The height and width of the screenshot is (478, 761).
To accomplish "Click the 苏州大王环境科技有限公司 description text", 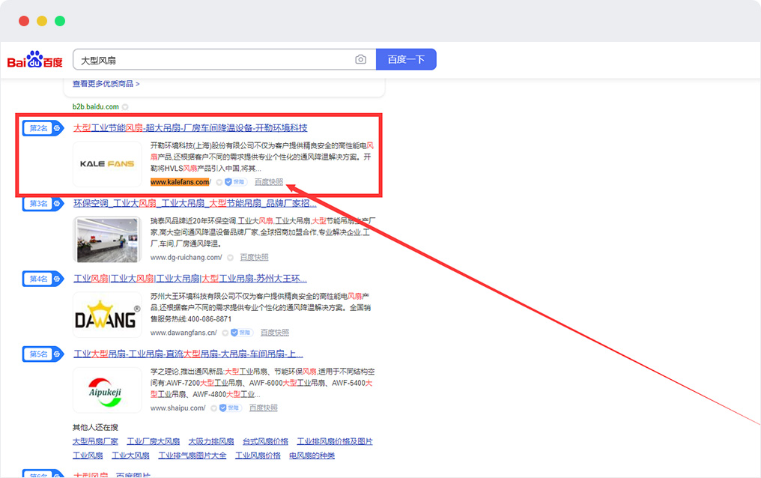I will [x=261, y=307].
